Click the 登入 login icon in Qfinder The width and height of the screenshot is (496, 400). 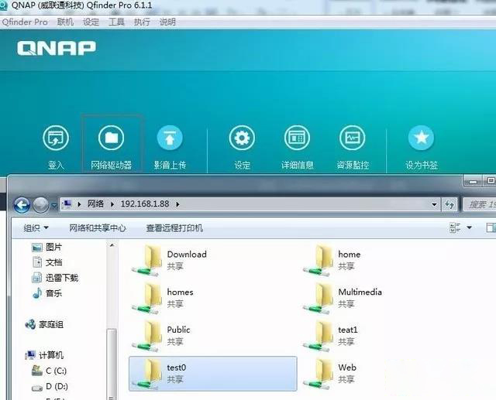pyautogui.click(x=56, y=138)
